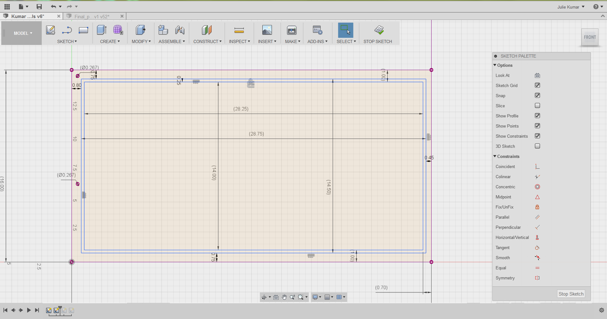
Task: Click the Create Form icon
Action: coord(118,30)
